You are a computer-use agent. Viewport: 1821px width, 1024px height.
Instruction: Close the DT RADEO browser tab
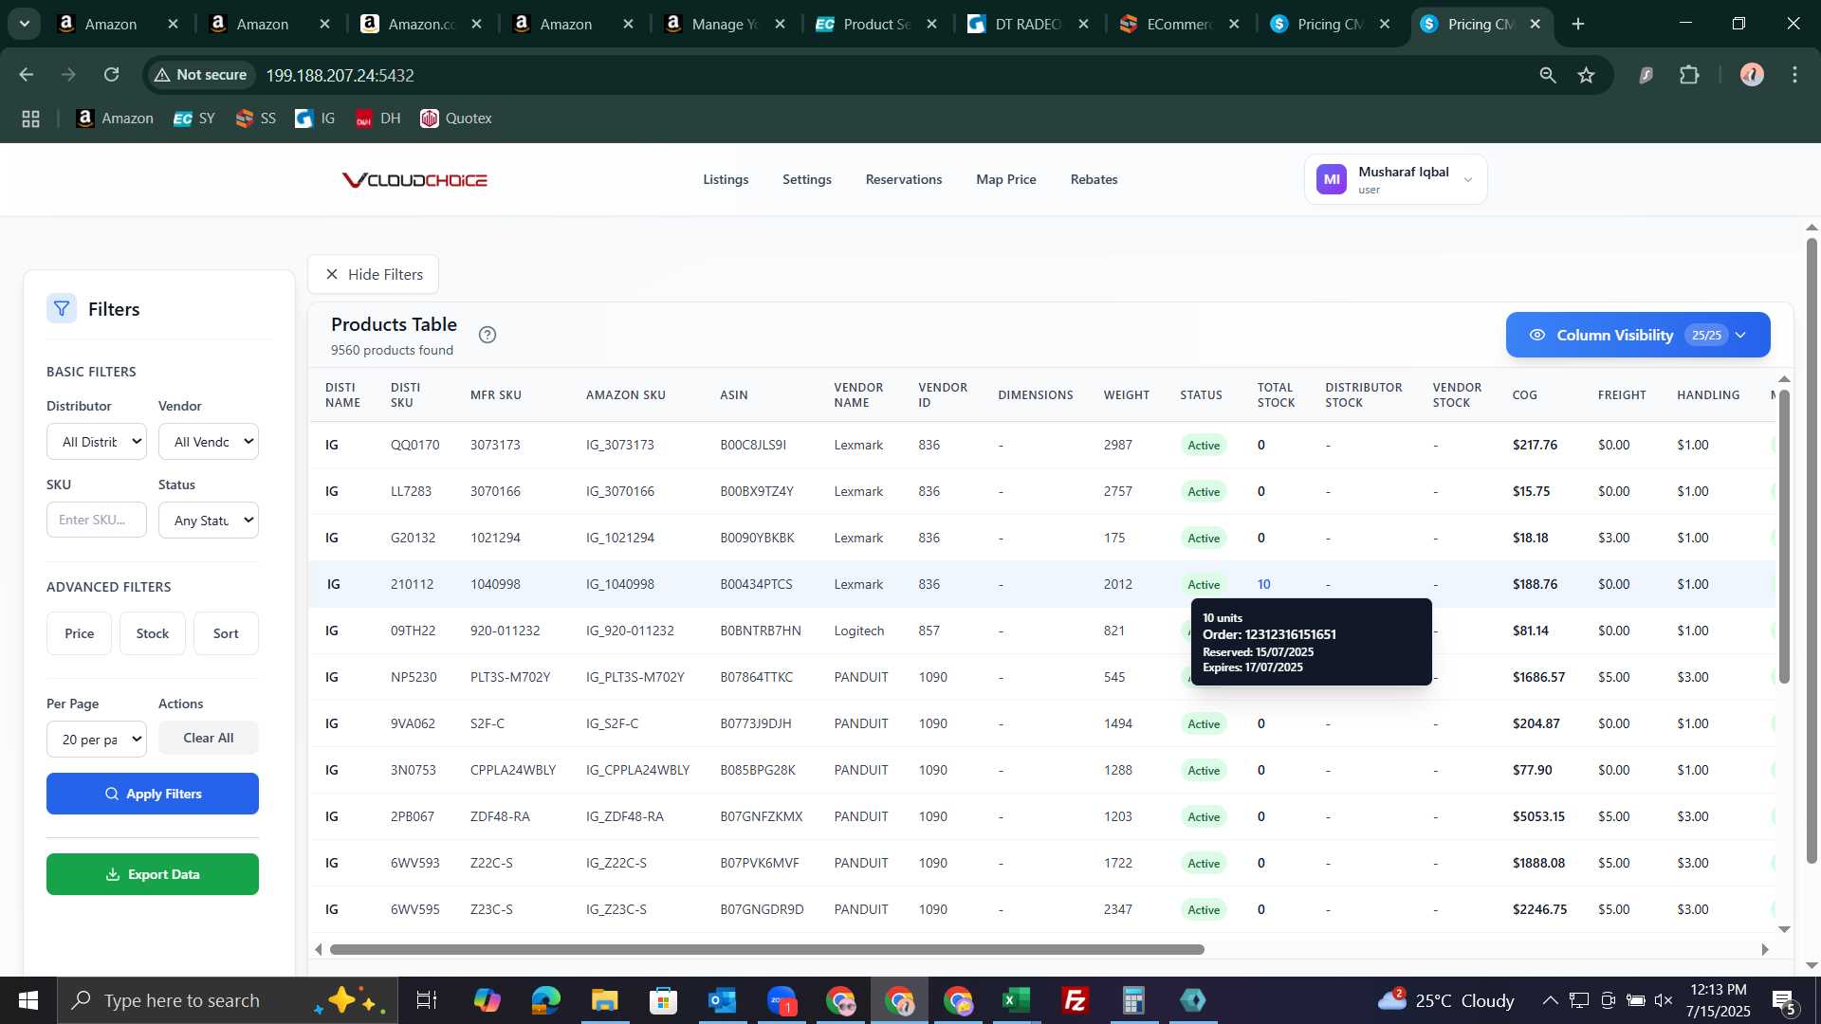[x=1082, y=24]
